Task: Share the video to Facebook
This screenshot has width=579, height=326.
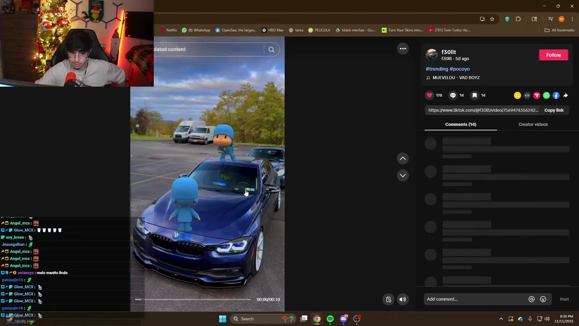Action: (556, 96)
